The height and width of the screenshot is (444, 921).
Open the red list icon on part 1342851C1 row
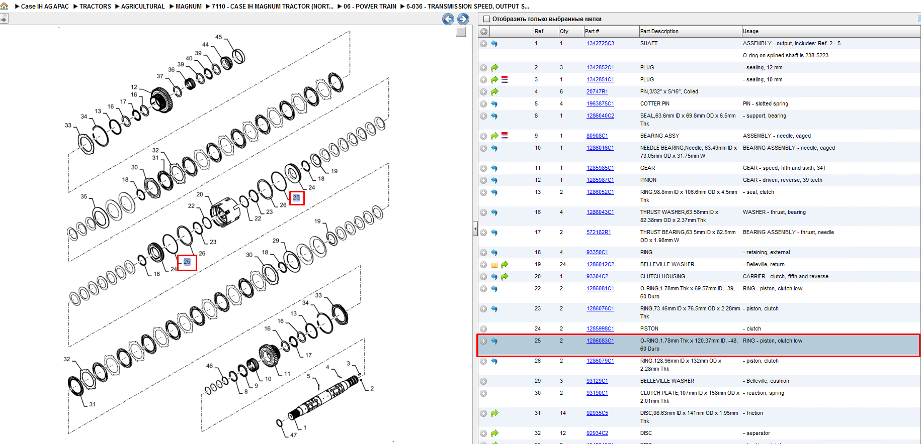coord(505,80)
